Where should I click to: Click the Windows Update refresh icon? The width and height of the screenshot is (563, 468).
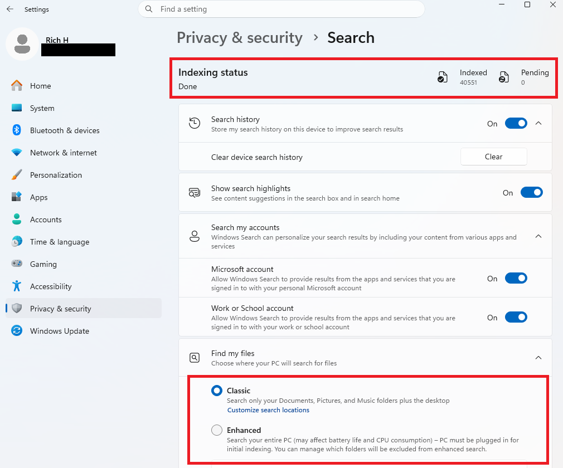[x=17, y=330]
